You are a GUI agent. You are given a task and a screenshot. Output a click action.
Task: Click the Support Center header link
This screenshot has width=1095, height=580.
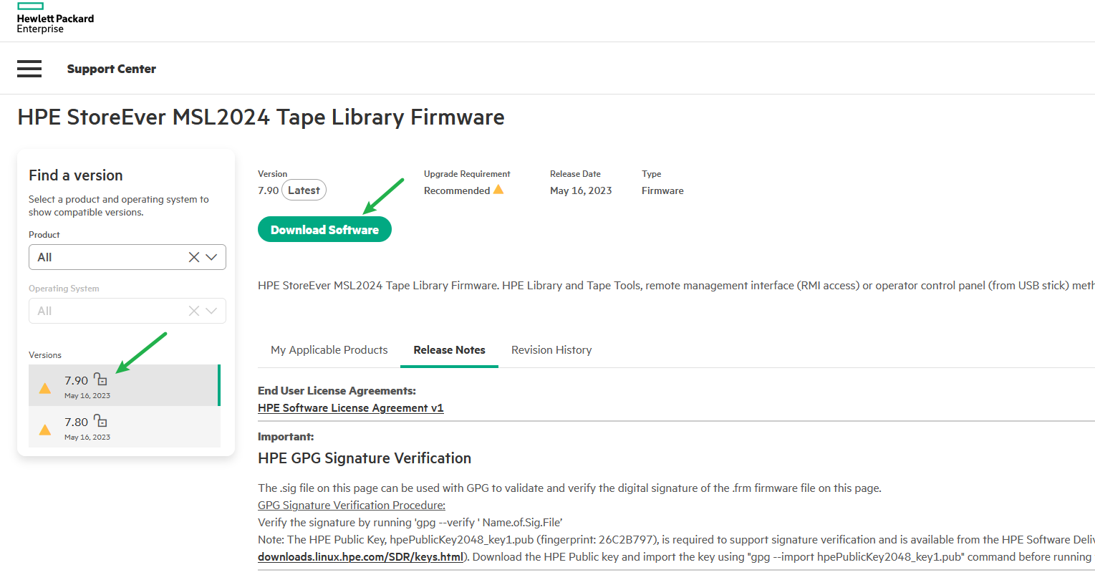[111, 69]
